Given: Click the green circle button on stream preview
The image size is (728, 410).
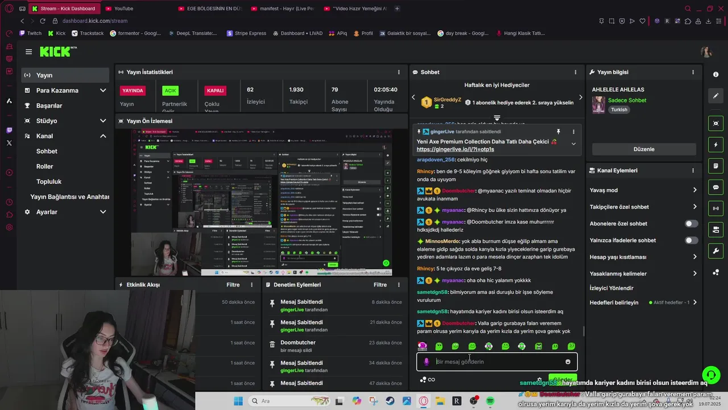Looking at the screenshot, I should click(386, 263).
